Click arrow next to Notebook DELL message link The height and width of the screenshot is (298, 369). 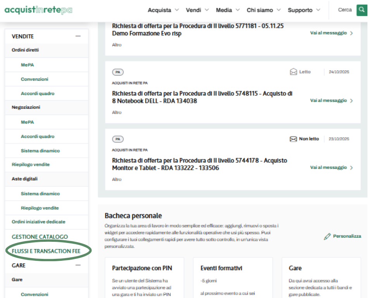[351, 101]
